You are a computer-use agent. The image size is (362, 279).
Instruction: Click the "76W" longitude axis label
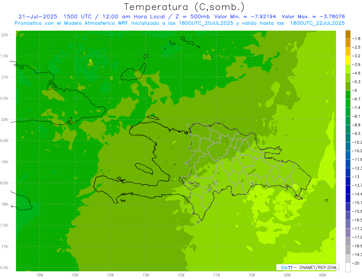click(x=40, y=275)
